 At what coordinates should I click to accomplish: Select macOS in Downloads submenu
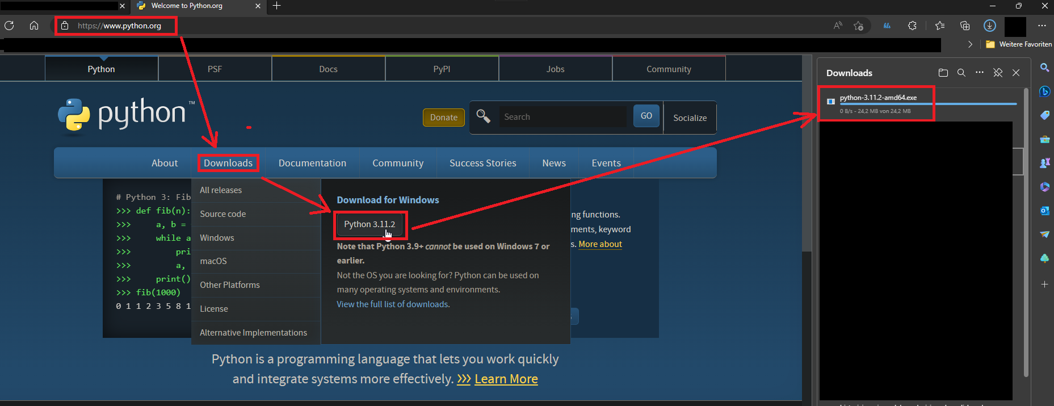pos(256,261)
